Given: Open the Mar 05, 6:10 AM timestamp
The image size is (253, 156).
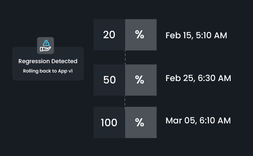Looking at the screenshot, I should click(198, 121).
